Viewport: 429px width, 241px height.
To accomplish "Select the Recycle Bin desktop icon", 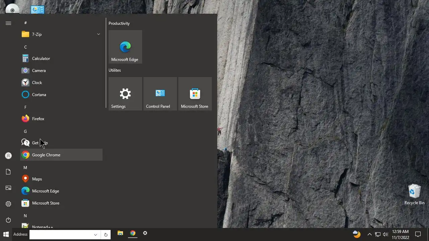I will 415,194.
